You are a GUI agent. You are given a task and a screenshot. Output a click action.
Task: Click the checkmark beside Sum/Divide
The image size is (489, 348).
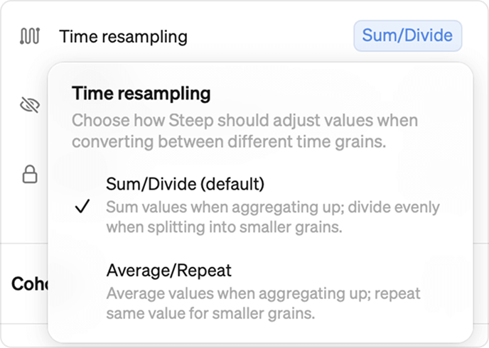point(83,207)
